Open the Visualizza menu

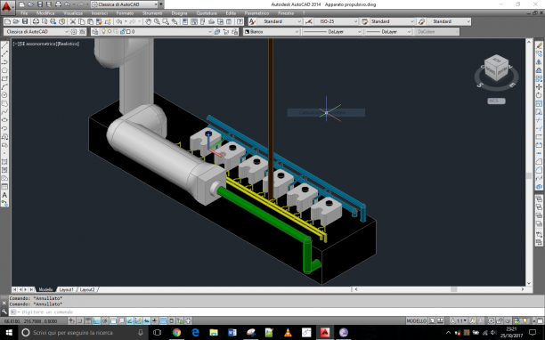(73, 13)
